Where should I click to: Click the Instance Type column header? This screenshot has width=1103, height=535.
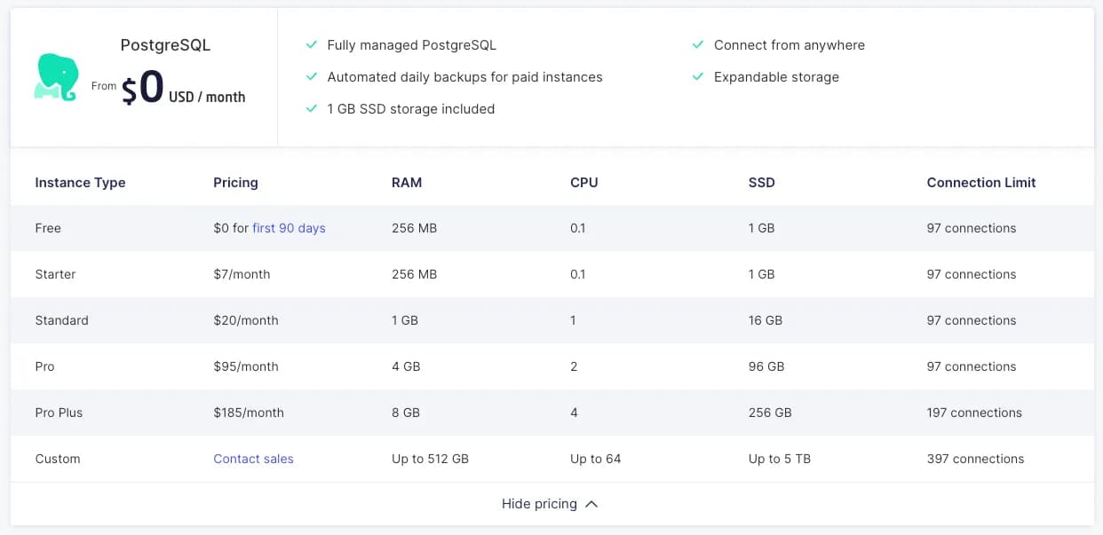(80, 182)
